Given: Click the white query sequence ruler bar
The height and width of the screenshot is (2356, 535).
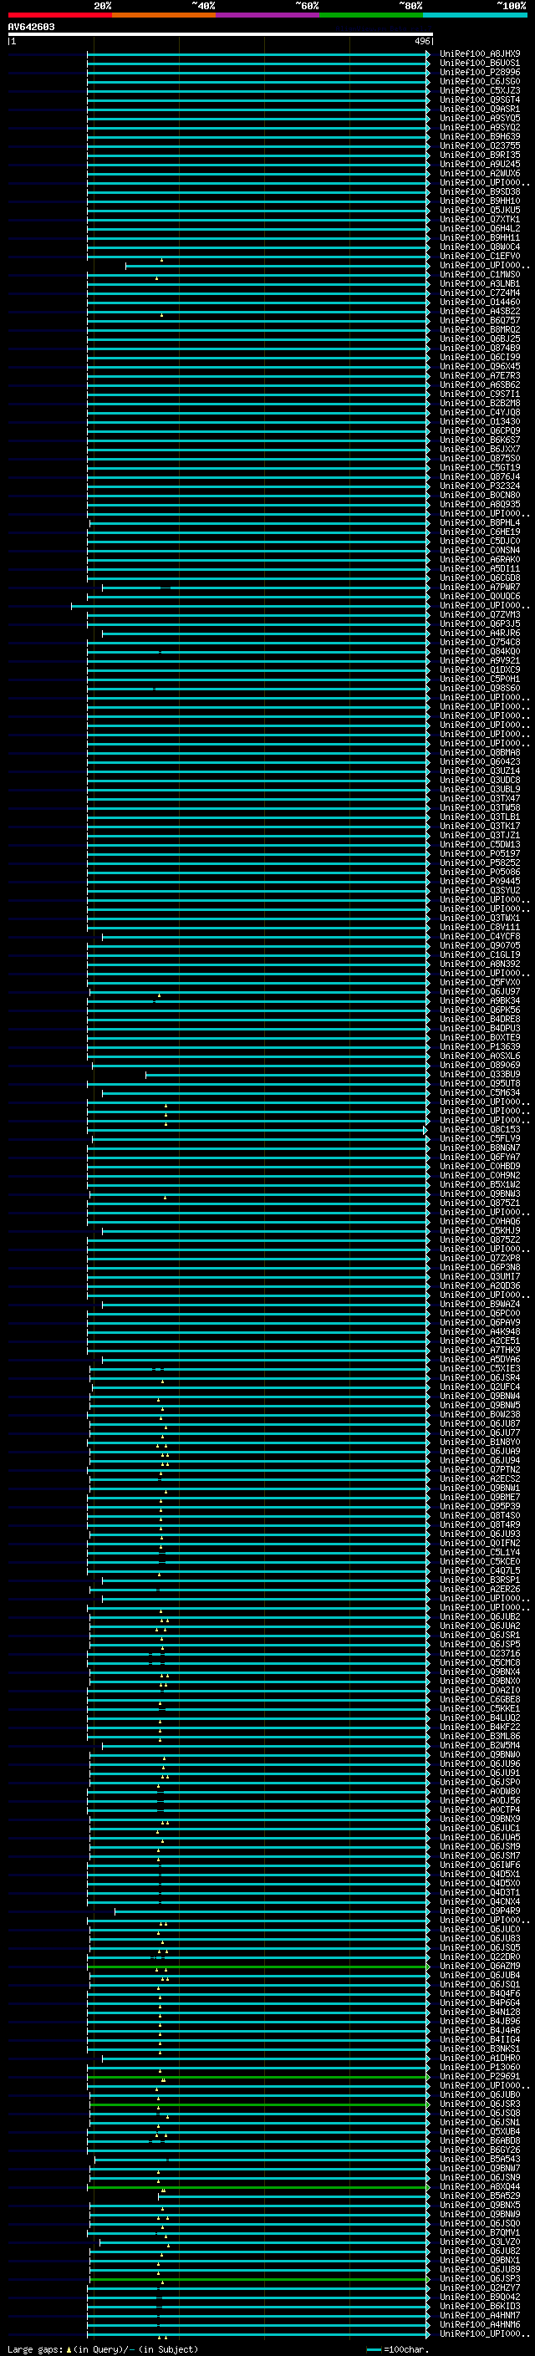Looking at the screenshot, I should pyautogui.click(x=221, y=33).
